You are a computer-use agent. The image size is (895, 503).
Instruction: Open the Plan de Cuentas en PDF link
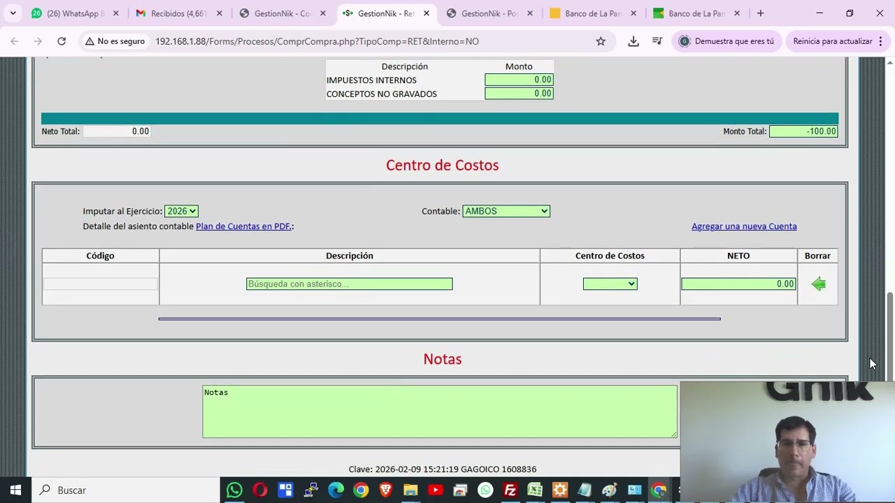coord(243,226)
